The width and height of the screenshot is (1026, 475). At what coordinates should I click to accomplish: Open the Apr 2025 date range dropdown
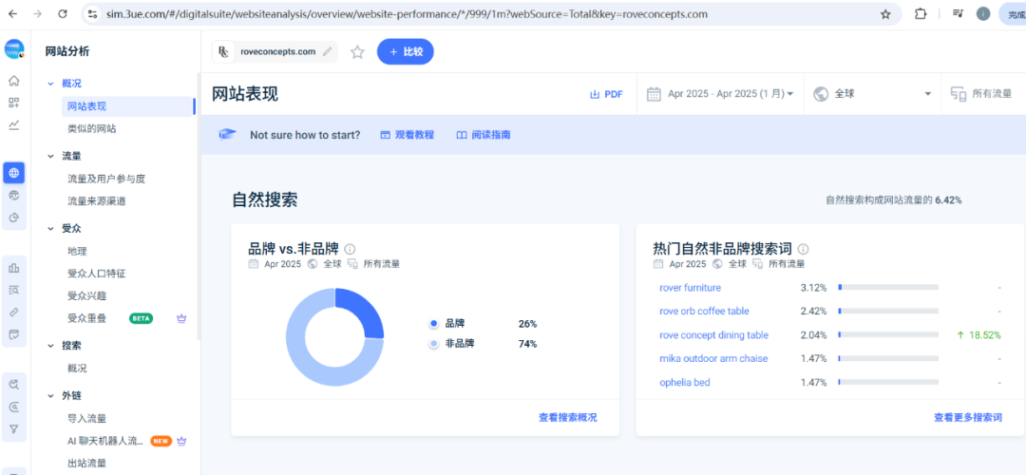click(720, 94)
